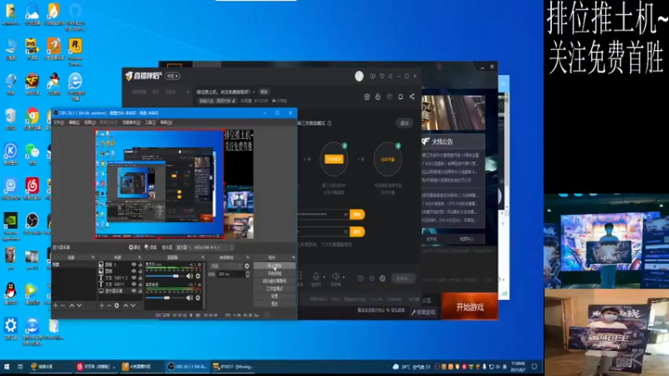This screenshot has width=669, height=376.
Task: Open settings hexagon icon in 直播伴侣 bottom bar
Action: [383, 278]
